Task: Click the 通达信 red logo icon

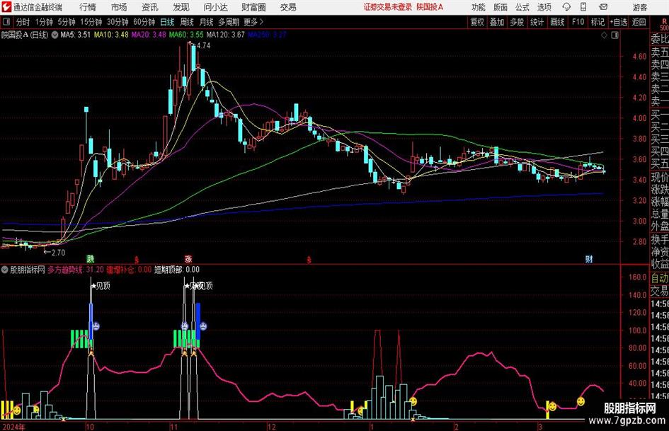Action: coord(6,7)
